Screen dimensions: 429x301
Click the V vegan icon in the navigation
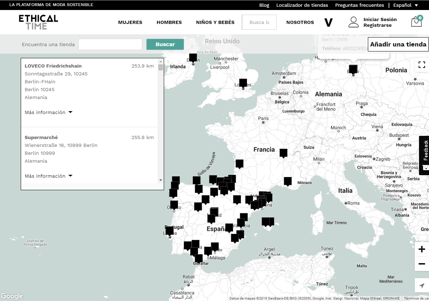point(328,23)
